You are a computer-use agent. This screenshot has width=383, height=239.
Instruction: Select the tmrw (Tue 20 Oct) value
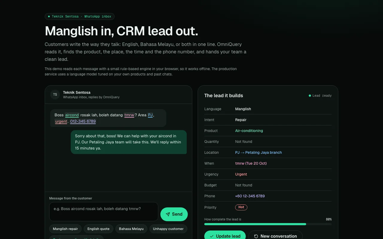click(x=251, y=163)
